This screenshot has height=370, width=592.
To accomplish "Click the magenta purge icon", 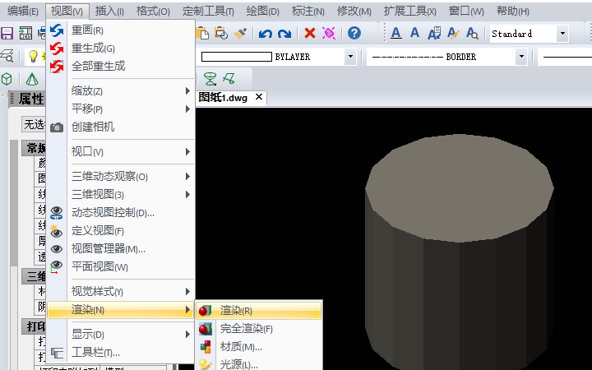I will pos(329,33).
